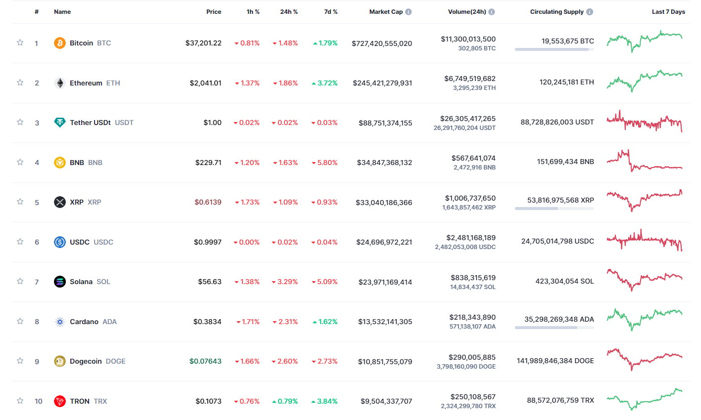Click the Tether USDt logo icon
This screenshot has width=701, height=420.
click(59, 123)
